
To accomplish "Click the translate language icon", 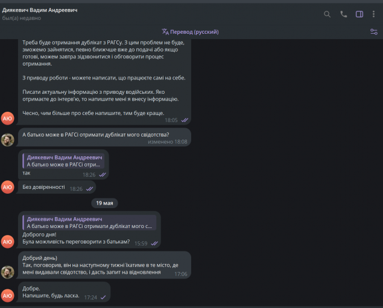I will click(165, 32).
